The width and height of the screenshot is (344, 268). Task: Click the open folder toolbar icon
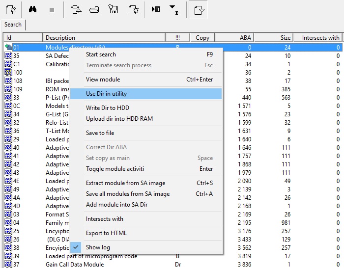94,9
